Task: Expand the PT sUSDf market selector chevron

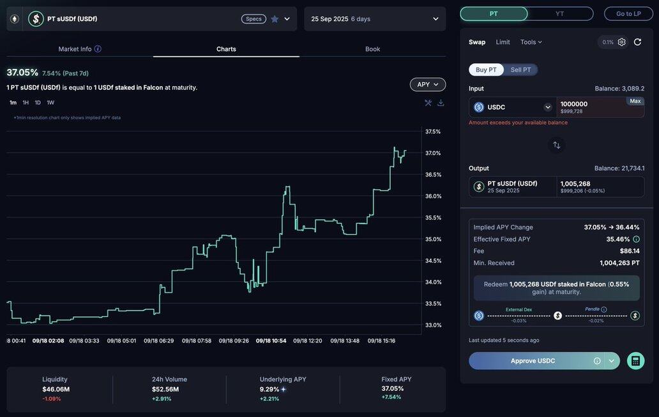Action: [287, 19]
